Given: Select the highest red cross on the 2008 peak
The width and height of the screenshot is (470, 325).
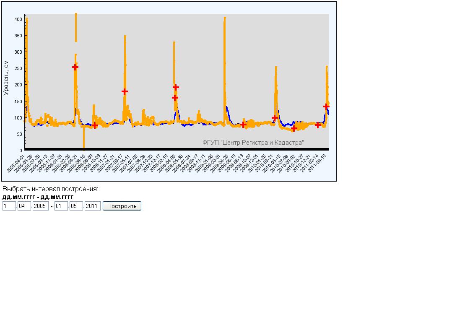Looking at the screenshot, I should 176,87.
